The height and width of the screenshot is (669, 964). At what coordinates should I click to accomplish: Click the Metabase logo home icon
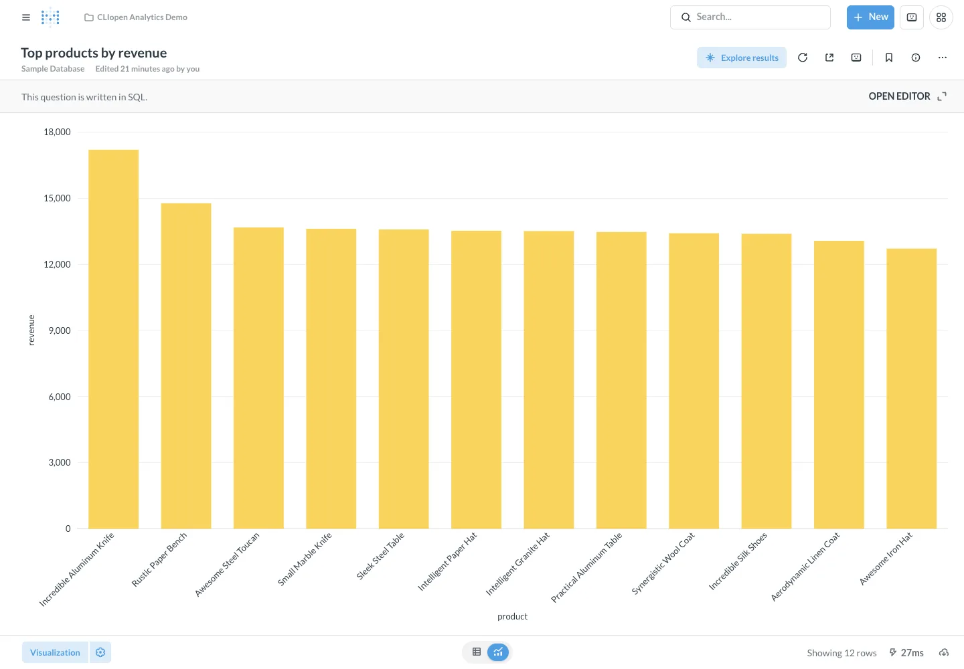point(50,17)
